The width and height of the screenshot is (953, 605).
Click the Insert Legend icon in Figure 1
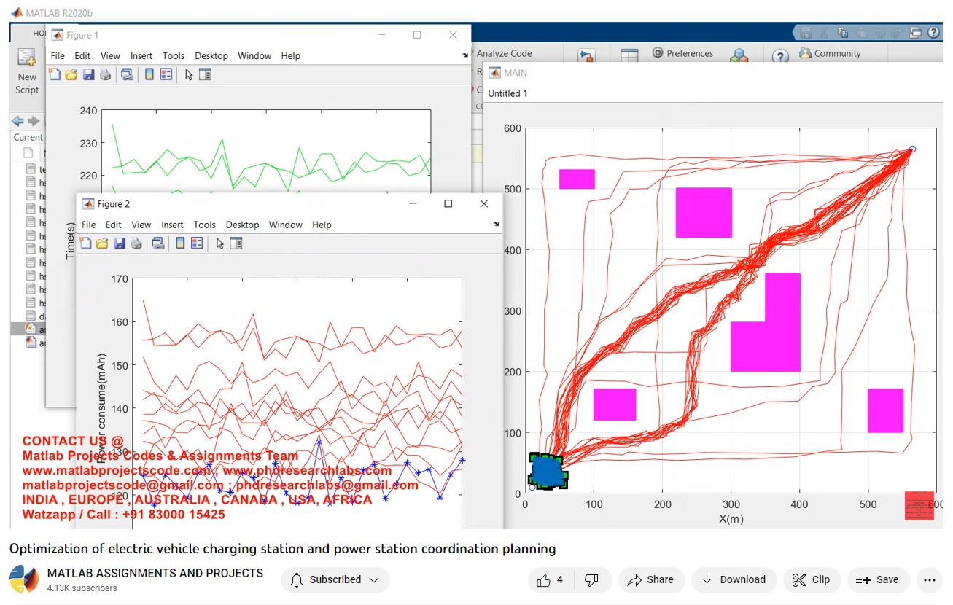[x=166, y=74]
